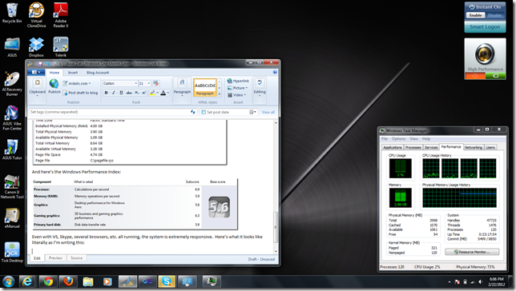Open the Blog Account ribbon tab

(x=98, y=73)
